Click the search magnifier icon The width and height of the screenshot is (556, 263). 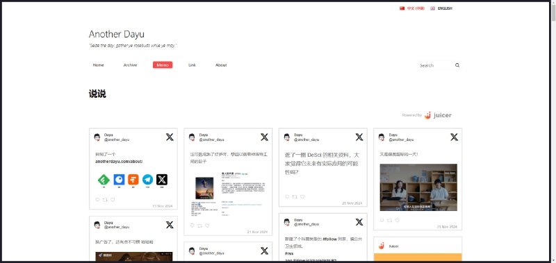[457, 65]
